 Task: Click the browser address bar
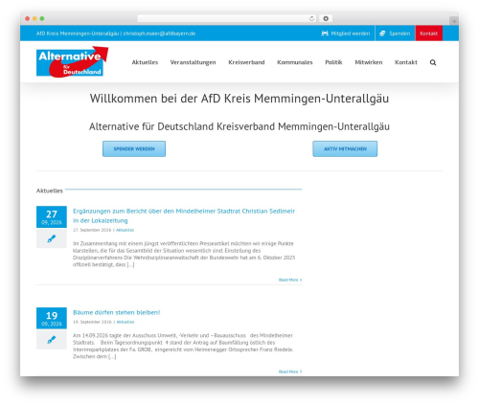tap(227, 18)
